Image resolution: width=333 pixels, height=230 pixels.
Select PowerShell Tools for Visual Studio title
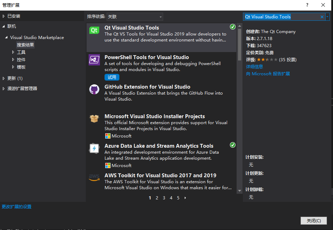[147, 57]
